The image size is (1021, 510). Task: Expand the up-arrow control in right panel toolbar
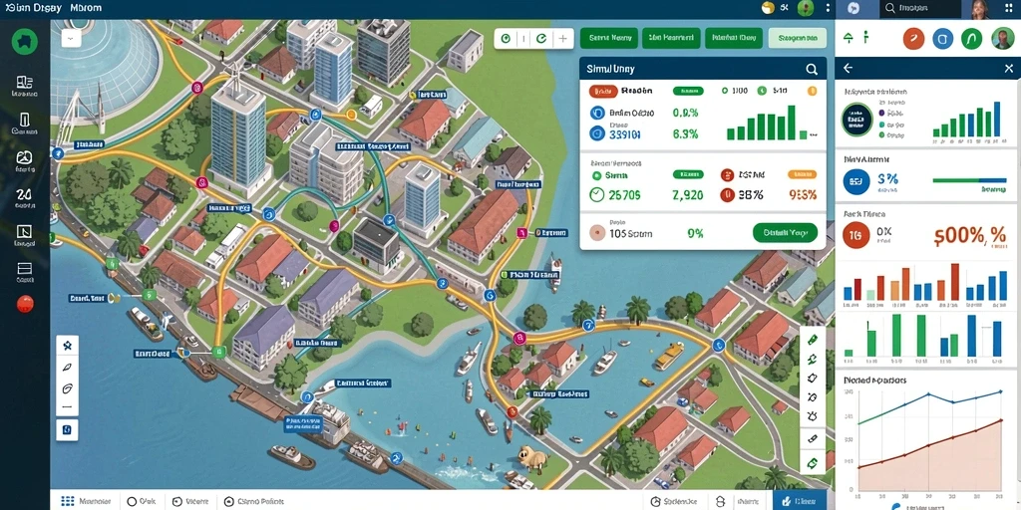click(x=848, y=38)
